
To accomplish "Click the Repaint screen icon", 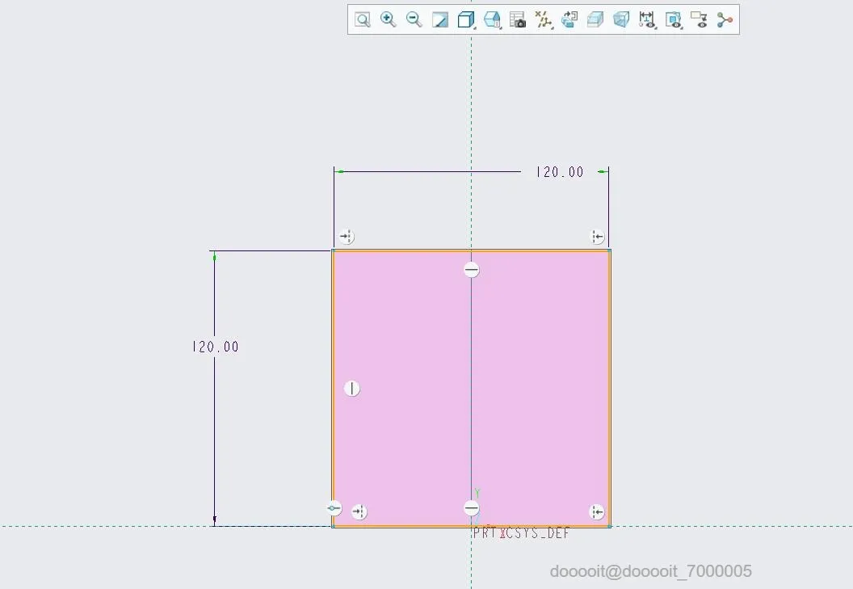I will 439,20.
